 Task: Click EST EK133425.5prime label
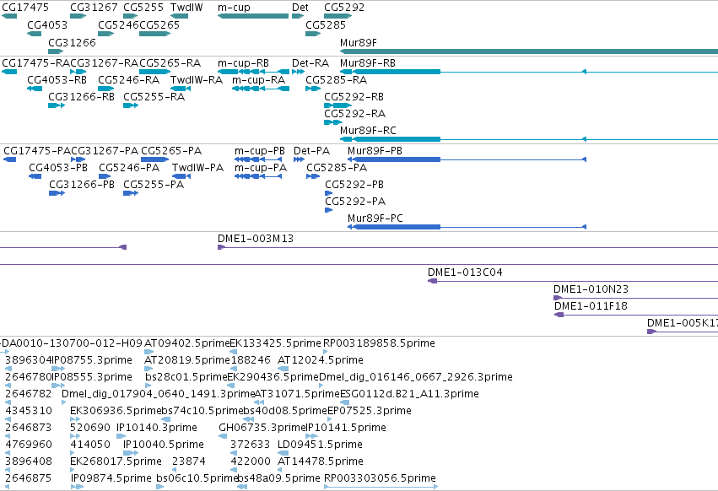pos(275,343)
